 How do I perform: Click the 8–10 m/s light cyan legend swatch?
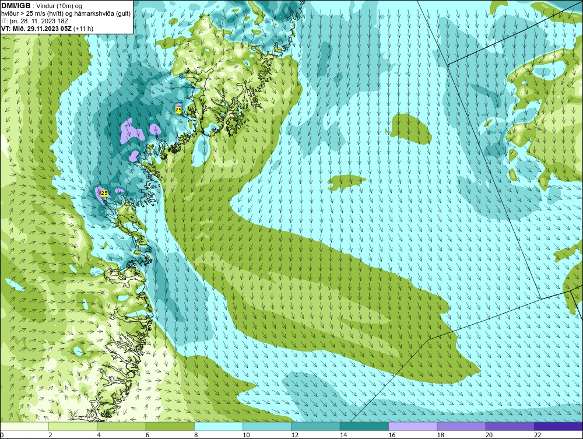[219, 426]
